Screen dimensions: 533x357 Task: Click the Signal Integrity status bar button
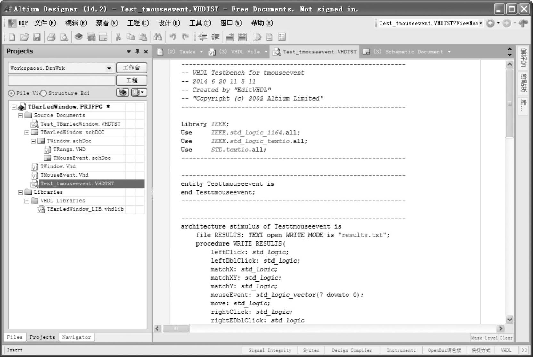pos(270,350)
